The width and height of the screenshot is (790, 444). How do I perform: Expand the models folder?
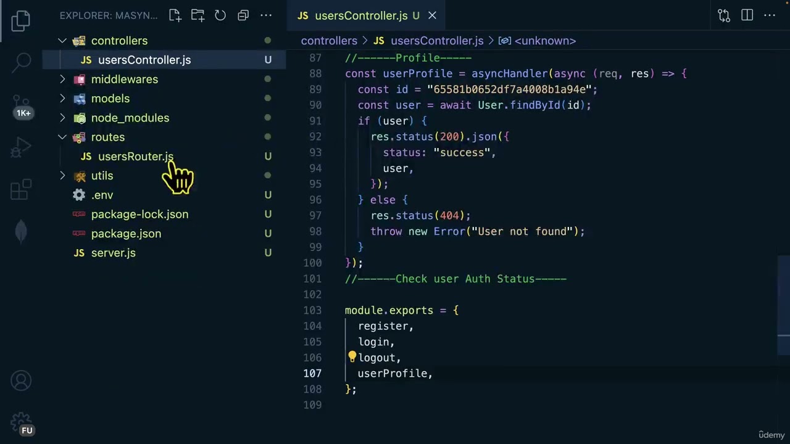point(62,99)
